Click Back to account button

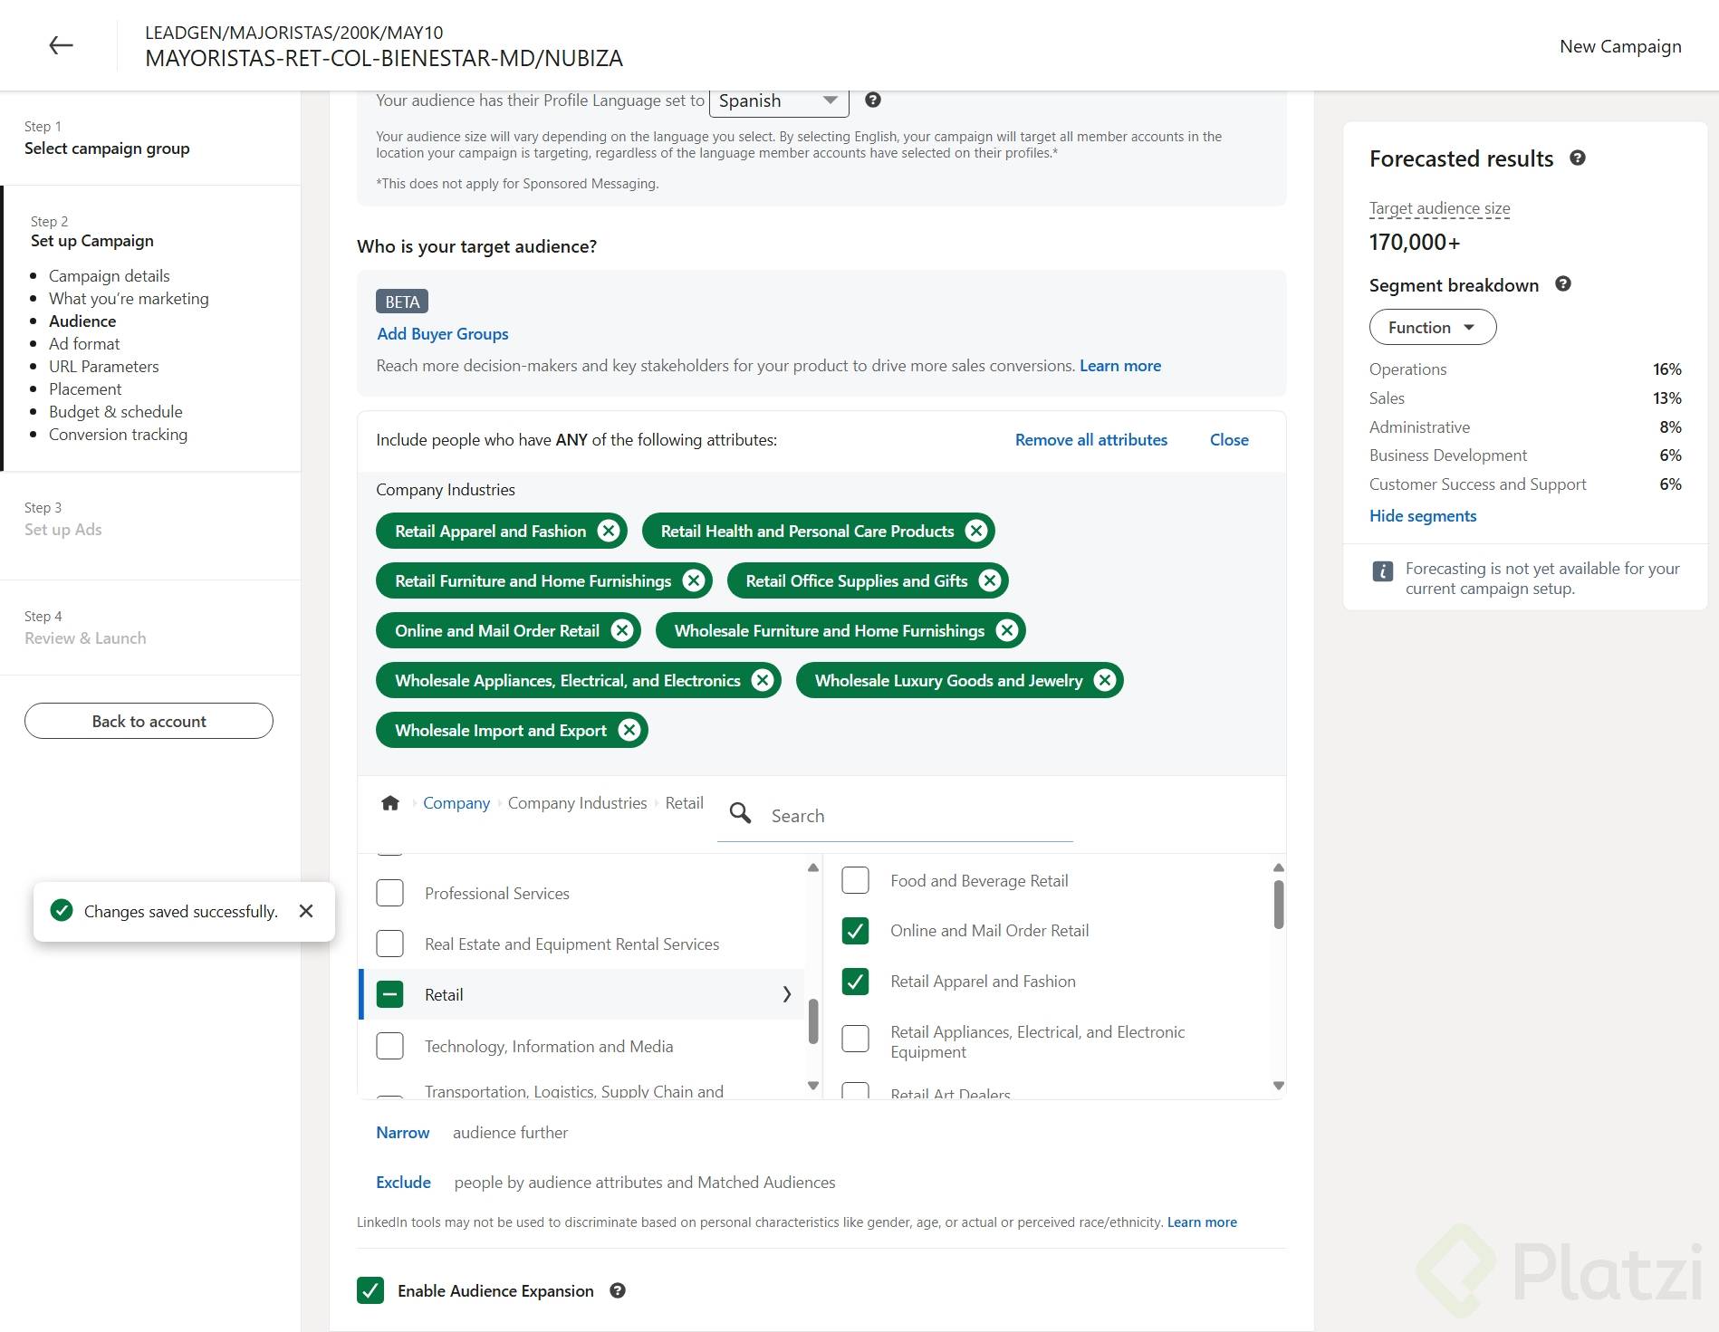(149, 722)
